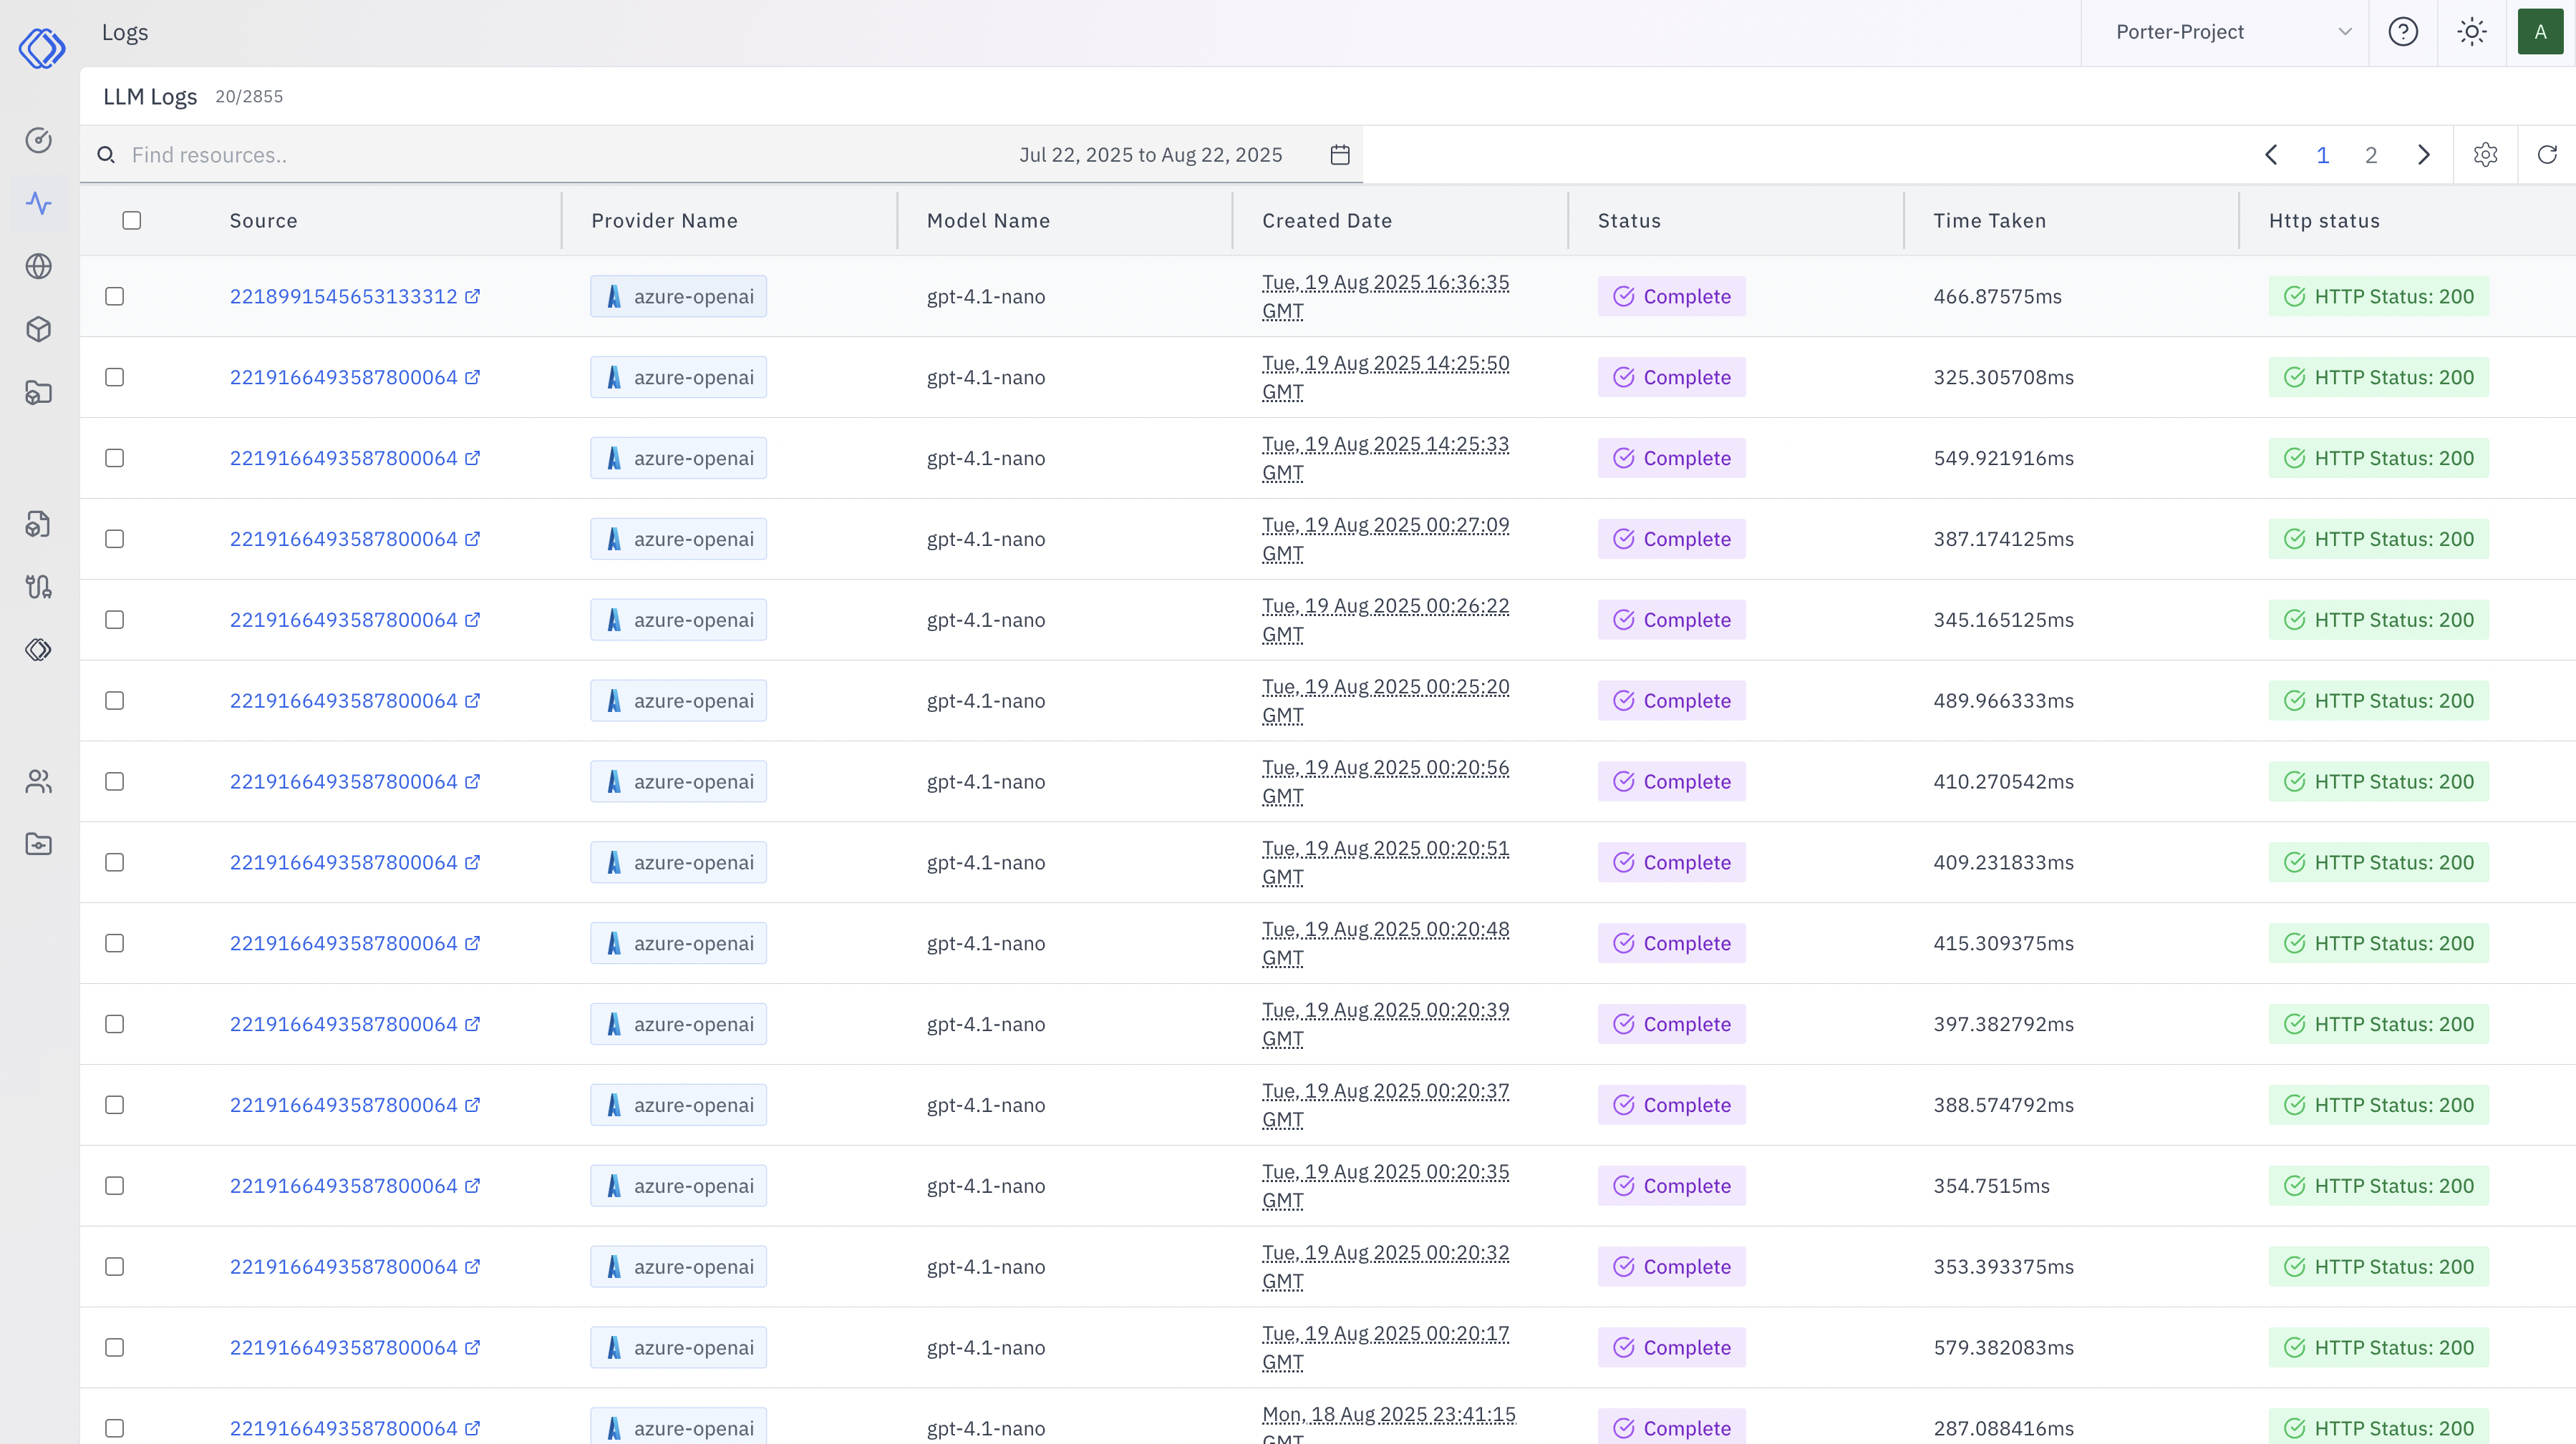This screenshot has width=2576, height=1444.
Task: Go to next page chevron
Action: (x=2423, y=154)
